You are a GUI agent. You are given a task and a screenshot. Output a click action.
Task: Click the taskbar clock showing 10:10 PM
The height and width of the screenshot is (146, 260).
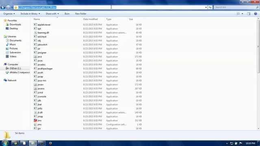pyautogui.click(x=250, y=143)
